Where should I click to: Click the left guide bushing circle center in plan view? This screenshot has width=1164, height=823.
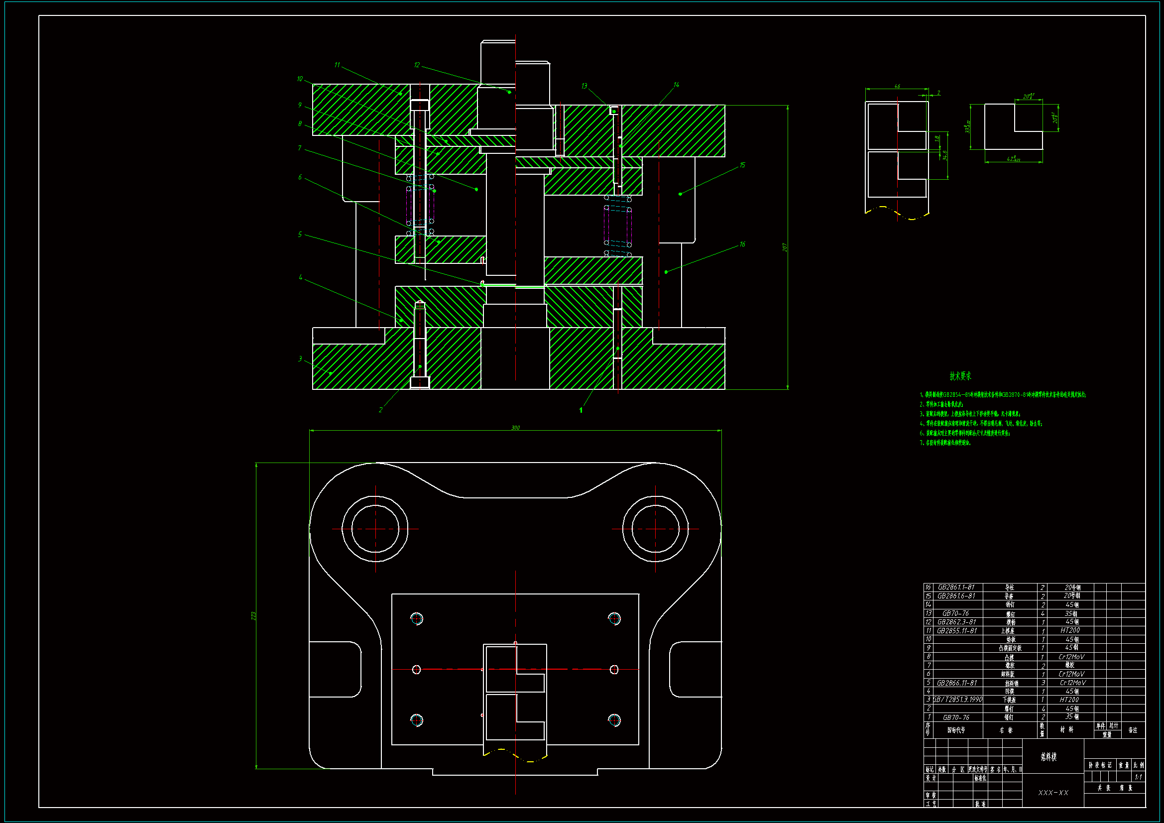375,529
